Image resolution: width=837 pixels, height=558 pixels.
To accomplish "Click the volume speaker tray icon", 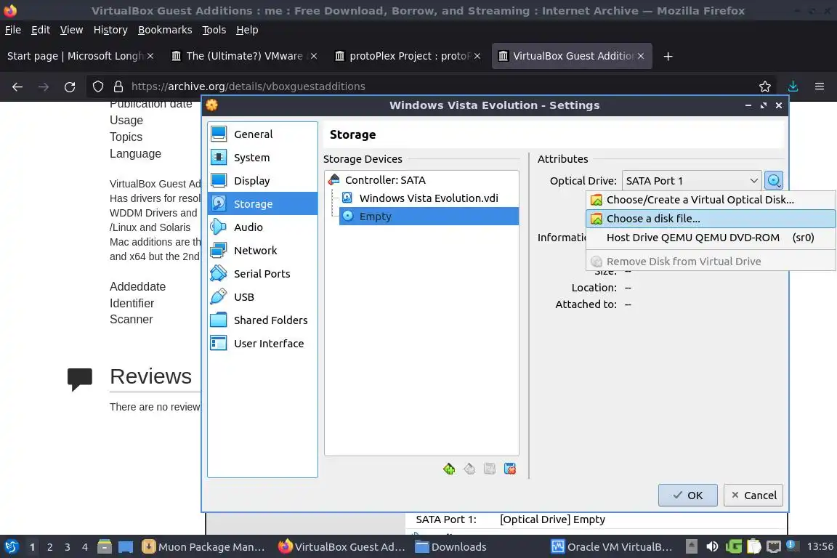I will pos(712,547).
